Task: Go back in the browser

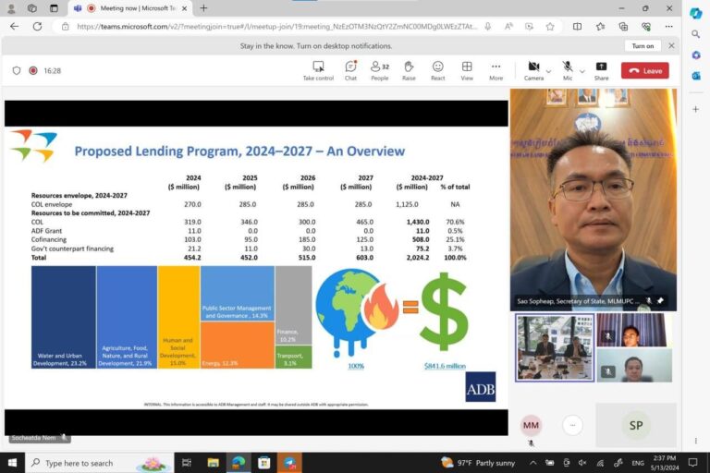Action: coord(15,27)
